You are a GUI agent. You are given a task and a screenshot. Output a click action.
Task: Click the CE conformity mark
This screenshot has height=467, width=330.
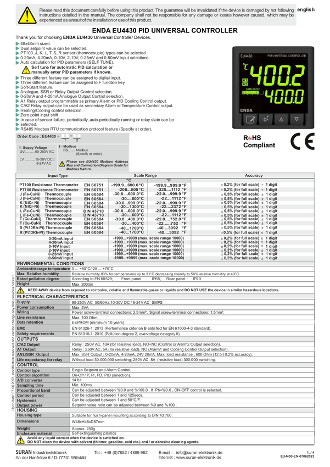pyautogui.click(x=303, y=141)
